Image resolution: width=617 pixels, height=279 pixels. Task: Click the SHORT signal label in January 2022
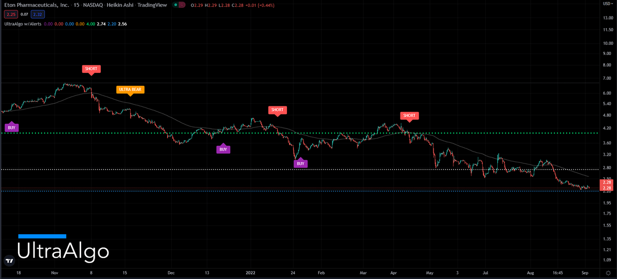(277, 110)
